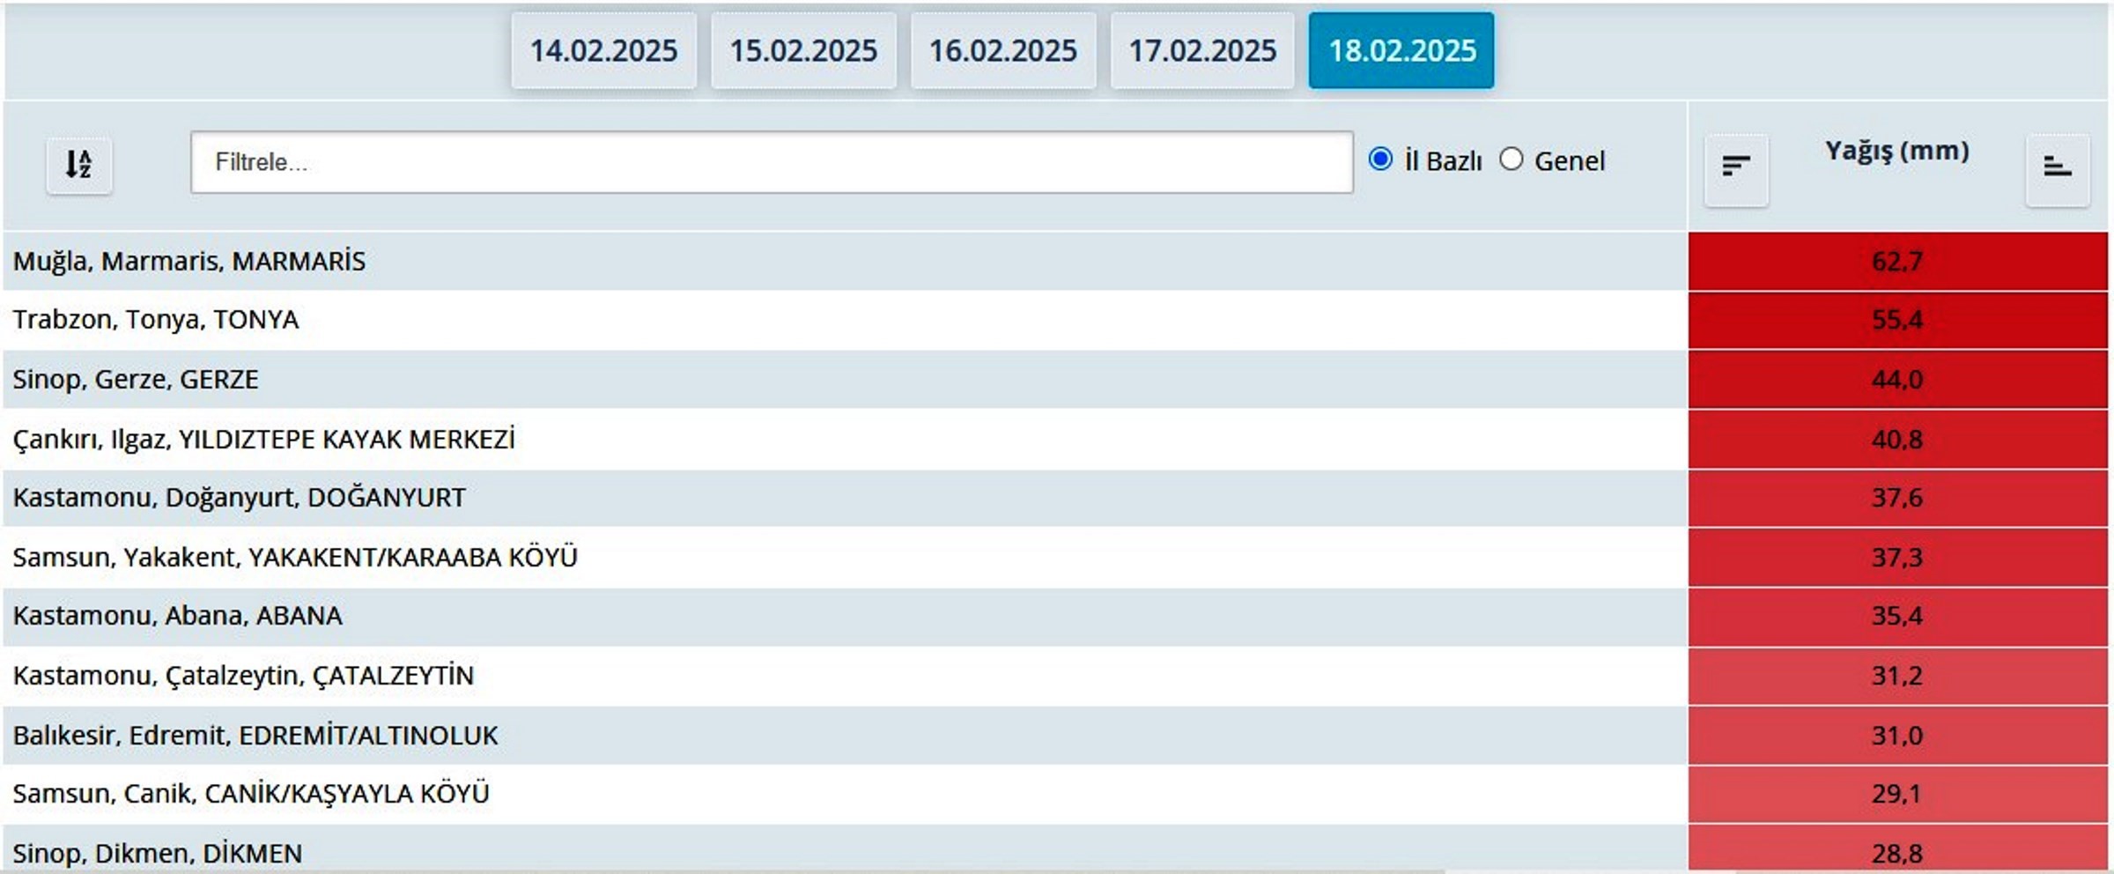Switch to the 15.02.2025 date tab
Image resolution: width=2114 pixels, height=874 pixels.
click(x=803, y=51)
